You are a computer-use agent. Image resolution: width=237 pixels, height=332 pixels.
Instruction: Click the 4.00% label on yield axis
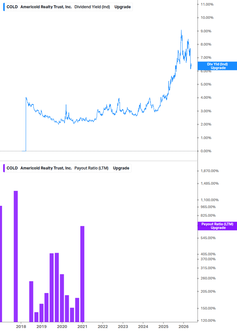(x=206, y=97)
